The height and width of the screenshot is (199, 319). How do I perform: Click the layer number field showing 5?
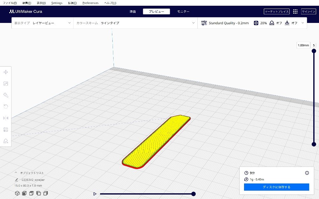tap(314, 45)
